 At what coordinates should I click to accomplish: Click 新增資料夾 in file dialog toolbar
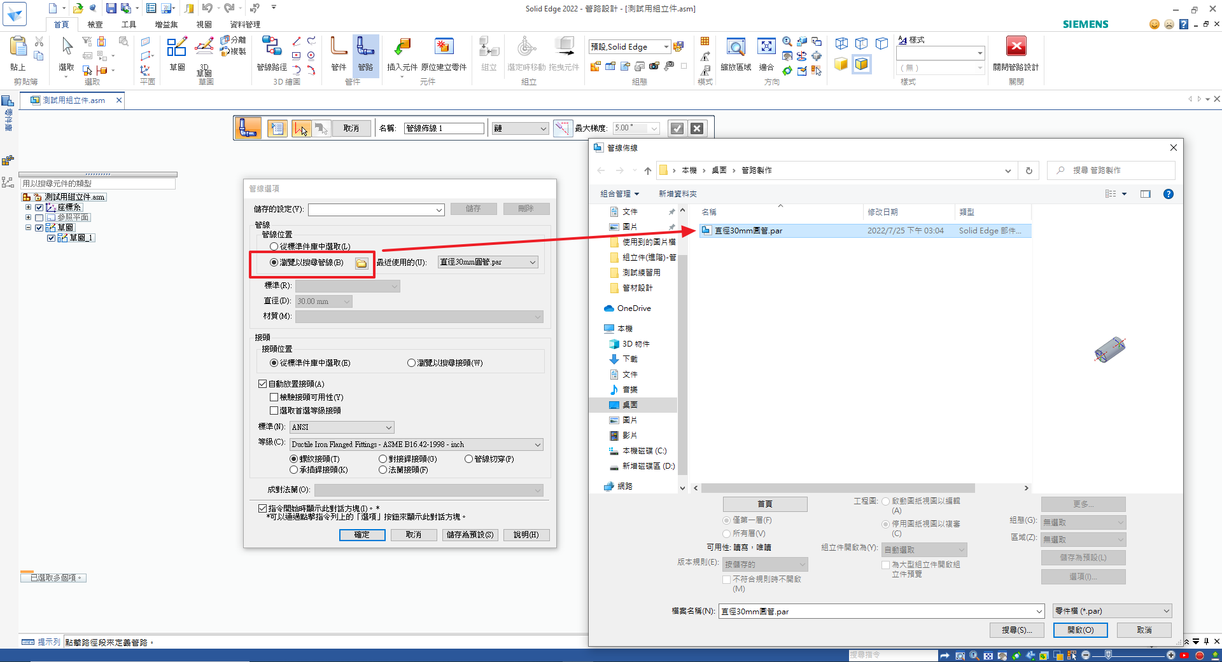point(678,194)
